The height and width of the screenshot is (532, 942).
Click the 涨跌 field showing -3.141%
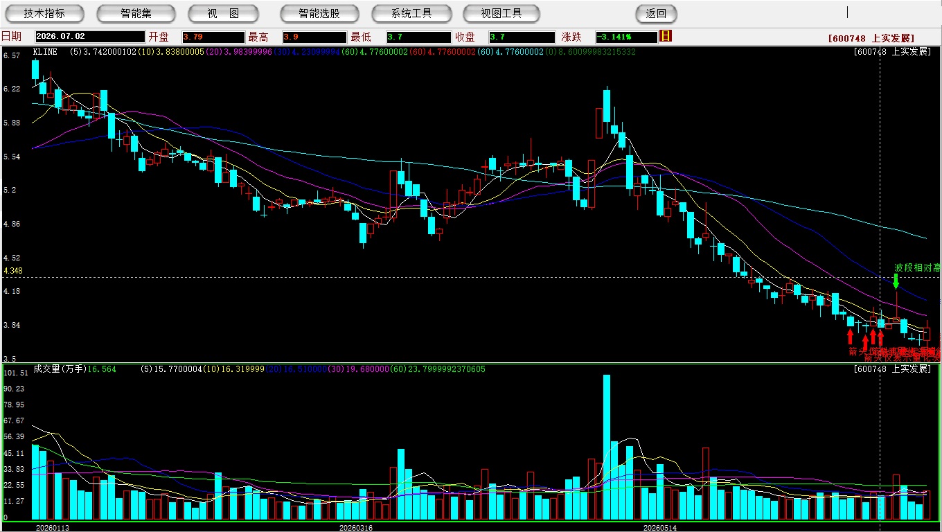coord(628,37)
